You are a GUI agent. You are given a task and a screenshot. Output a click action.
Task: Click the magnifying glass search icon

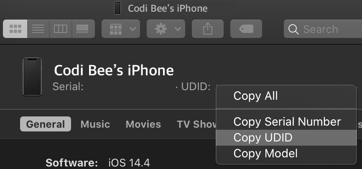293,29
